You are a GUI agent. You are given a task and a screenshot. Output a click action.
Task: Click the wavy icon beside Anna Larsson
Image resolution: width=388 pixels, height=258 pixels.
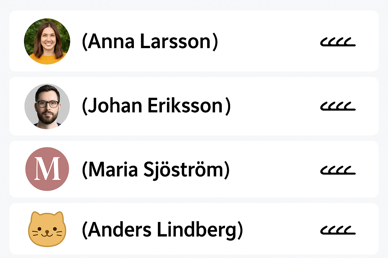point(338,42)
